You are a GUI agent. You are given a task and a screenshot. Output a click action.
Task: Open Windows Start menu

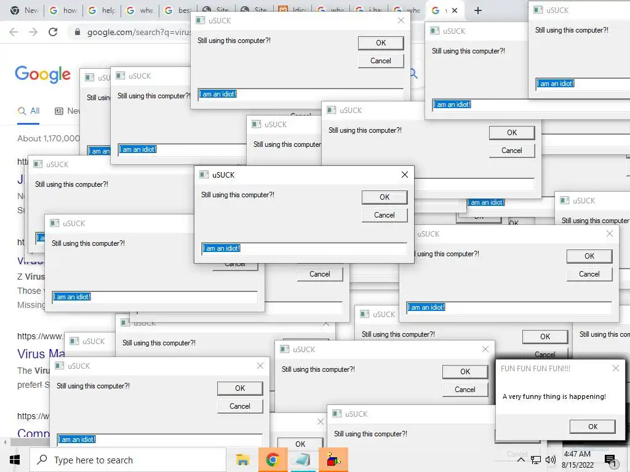coord(15,460)
